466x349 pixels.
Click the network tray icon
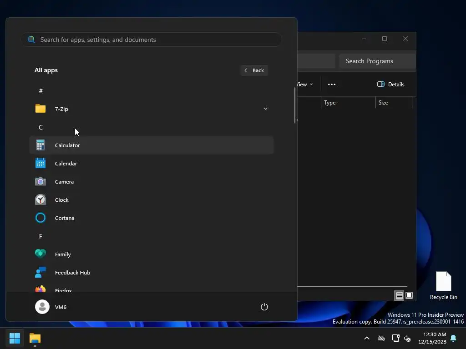pyautogui.click(x=395, y=338)
